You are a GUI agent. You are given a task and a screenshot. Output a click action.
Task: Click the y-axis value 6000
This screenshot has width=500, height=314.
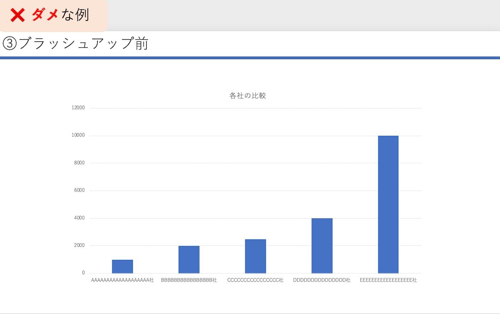79,190
